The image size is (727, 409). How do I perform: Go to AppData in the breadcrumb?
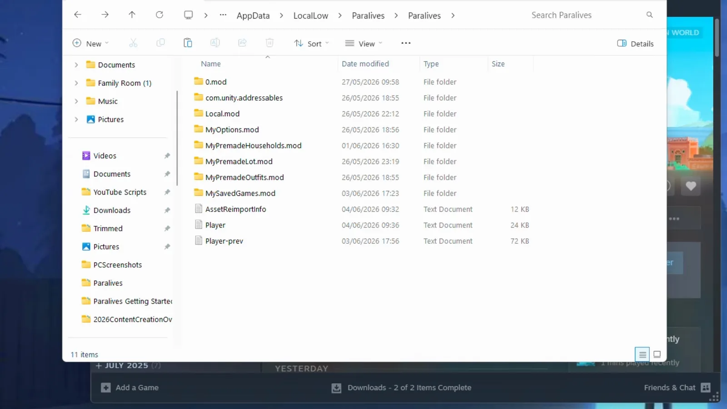pyautogui.click(x=253, y=15)
